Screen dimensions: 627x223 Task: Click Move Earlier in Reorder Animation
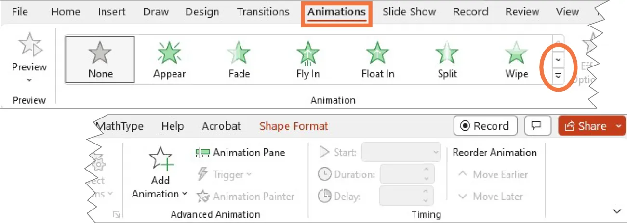pos(493,174)
